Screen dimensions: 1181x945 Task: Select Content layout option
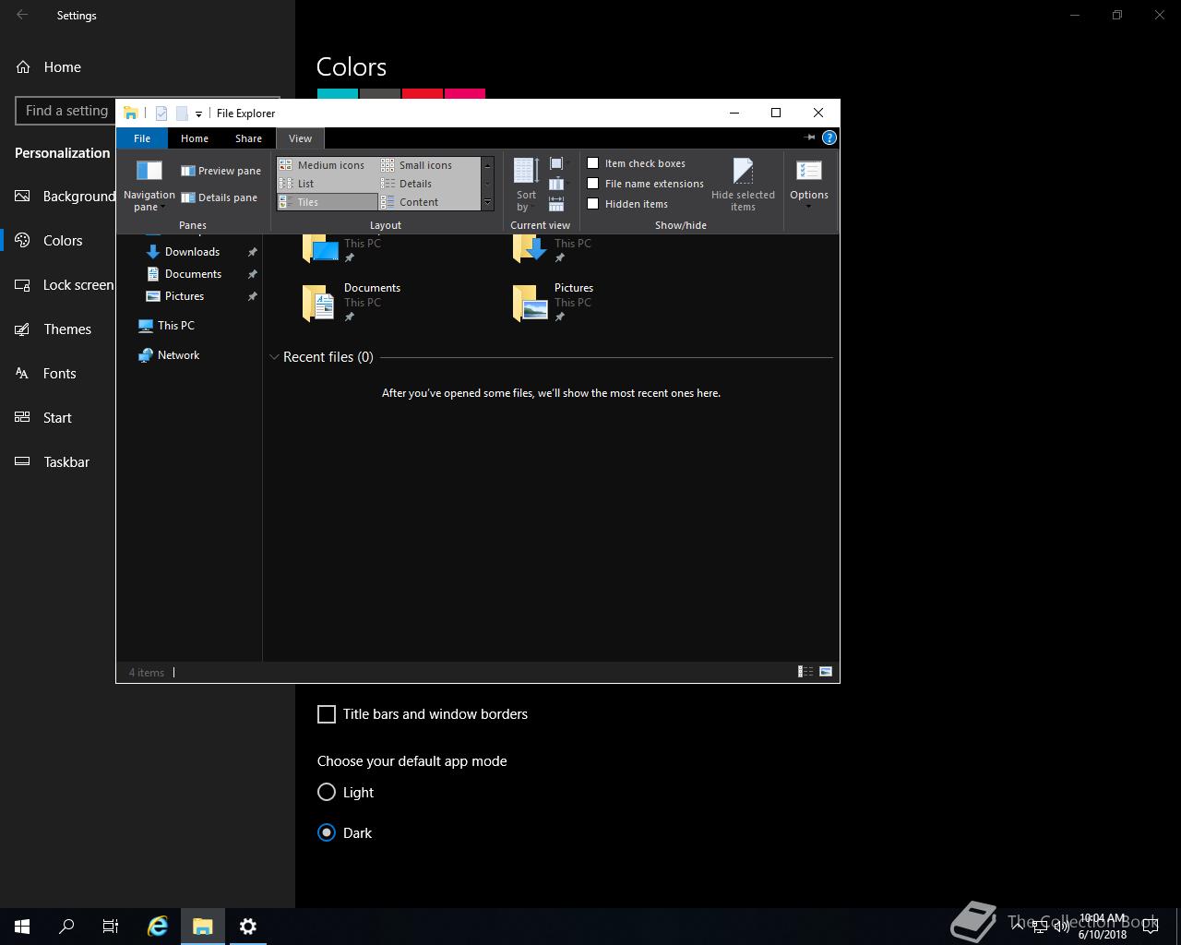(x=429, y=202)
